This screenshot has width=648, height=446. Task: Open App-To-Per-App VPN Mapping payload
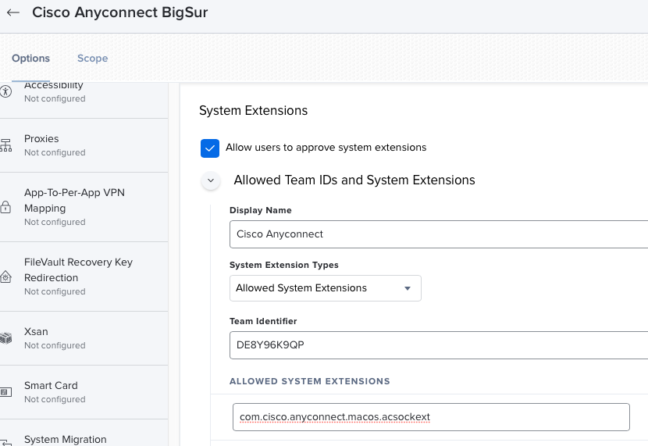pyautogui.click(x=84, y=207)
